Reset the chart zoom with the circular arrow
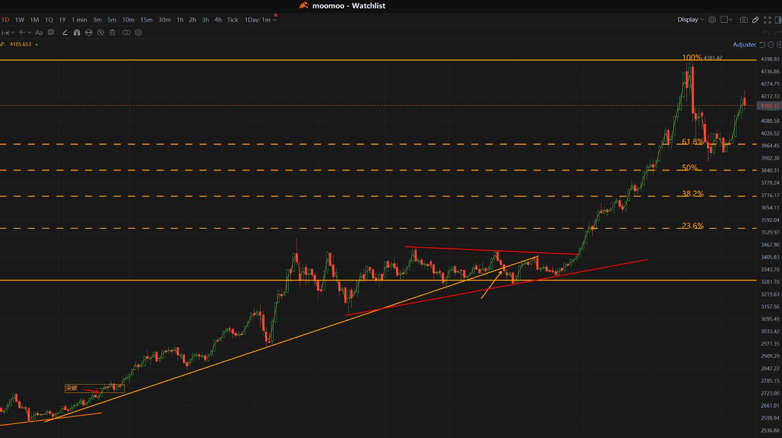 pos(762,44)
